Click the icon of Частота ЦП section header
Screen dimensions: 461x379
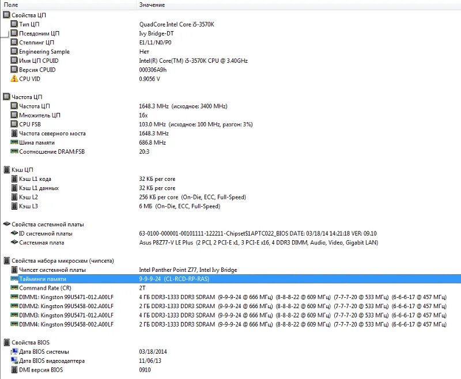click(6, 97)
